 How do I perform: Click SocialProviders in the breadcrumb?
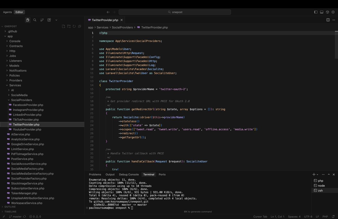click(122, 28)
